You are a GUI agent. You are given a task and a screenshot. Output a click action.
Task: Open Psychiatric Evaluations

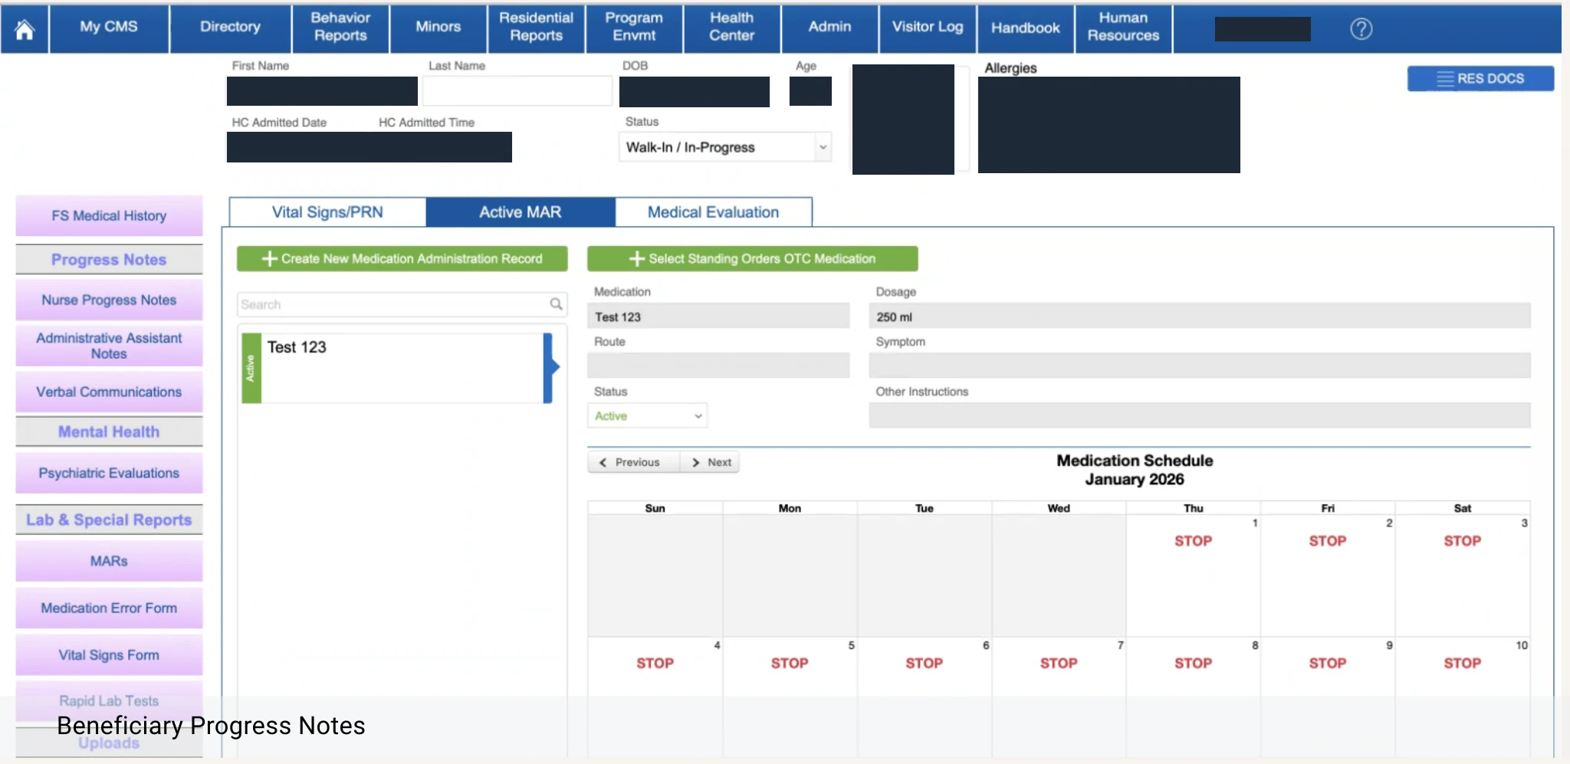pyautogui.click(x=109, y=474)
